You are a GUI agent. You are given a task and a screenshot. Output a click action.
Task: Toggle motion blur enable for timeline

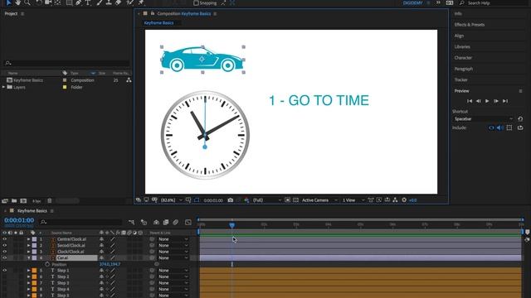(175, 222)
